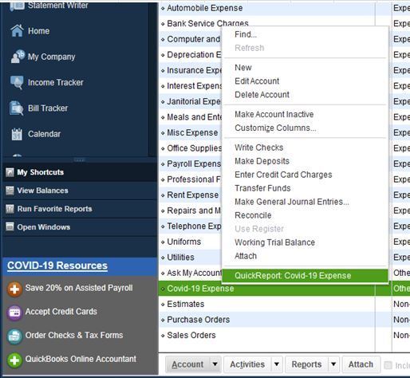Open the Activities dropdown arrow
This screenshot has height=378, width=410.
point(277,364)
